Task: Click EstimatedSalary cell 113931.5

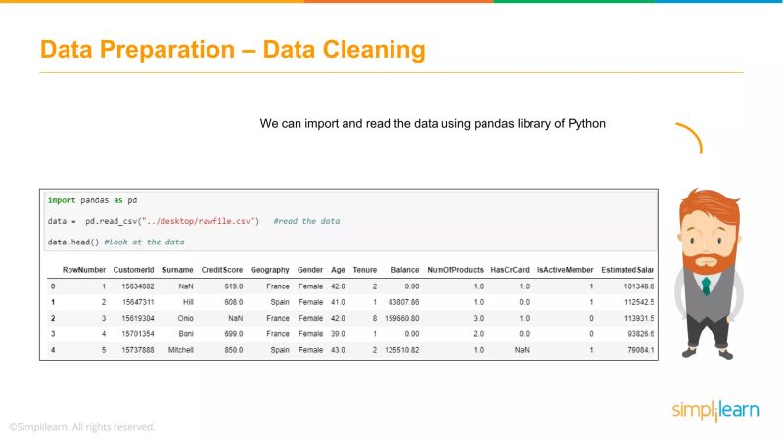Action: [639, 319]
